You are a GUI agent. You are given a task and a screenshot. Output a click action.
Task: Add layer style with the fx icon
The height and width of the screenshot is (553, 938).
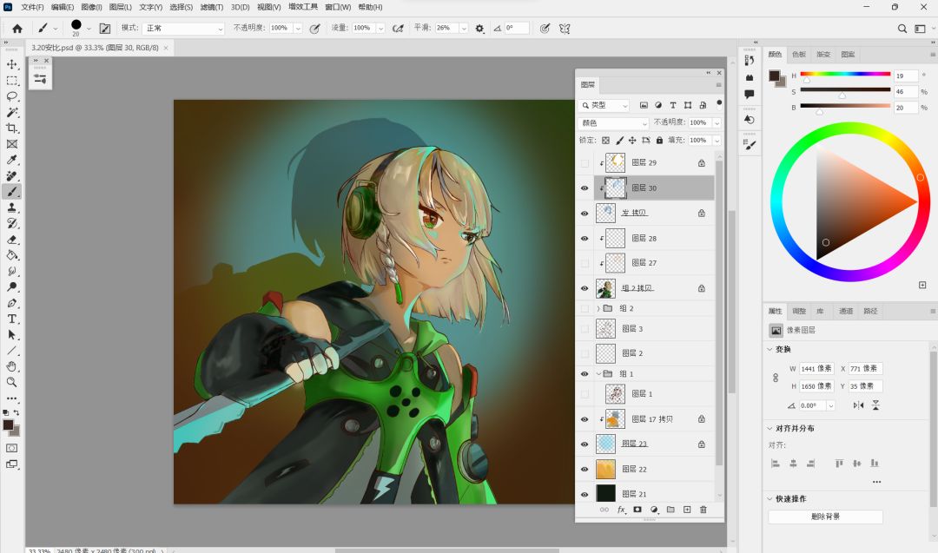(x=622, y=510)
